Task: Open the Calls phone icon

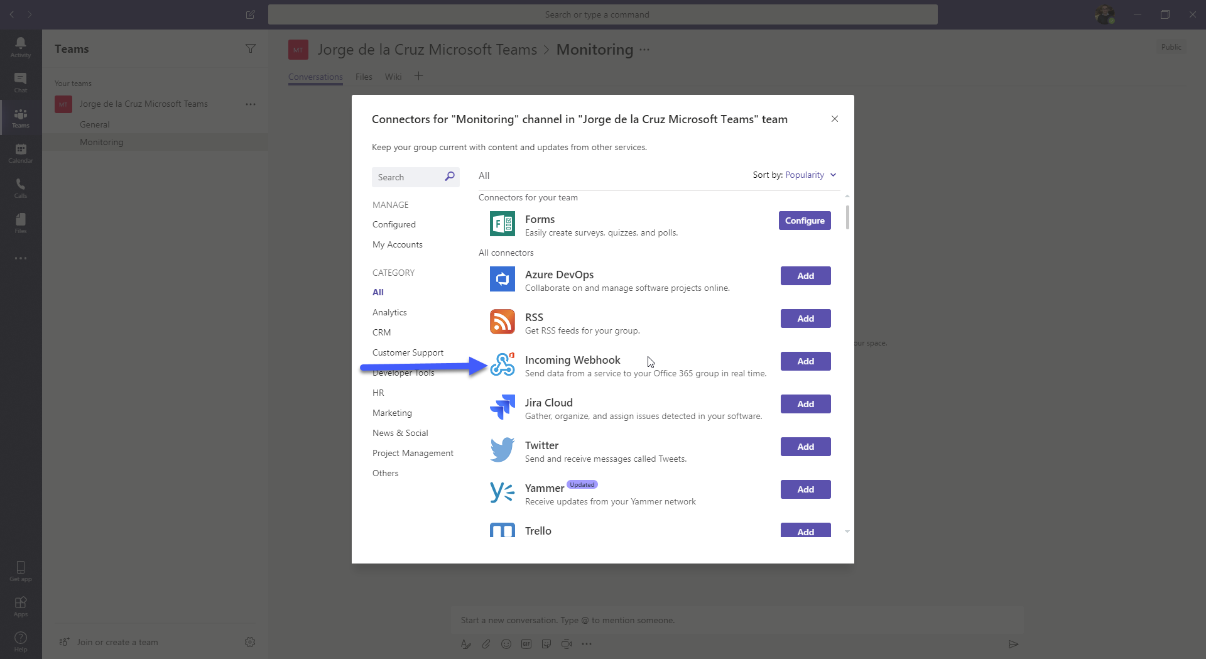Action: (21, 187)
